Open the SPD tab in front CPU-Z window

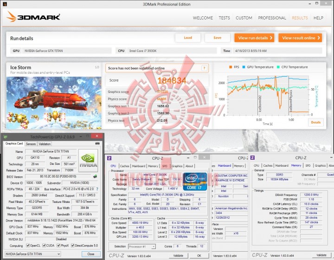165,166
